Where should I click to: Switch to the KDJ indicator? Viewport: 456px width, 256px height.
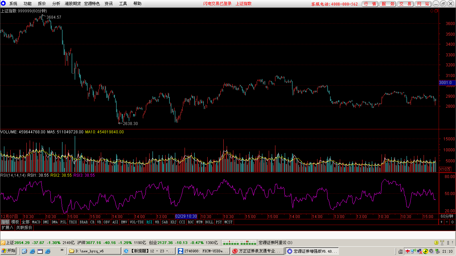tap(173, 222)
